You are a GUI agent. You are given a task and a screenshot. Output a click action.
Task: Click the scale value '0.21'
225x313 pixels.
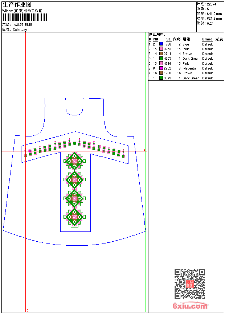tap(210, 24)
